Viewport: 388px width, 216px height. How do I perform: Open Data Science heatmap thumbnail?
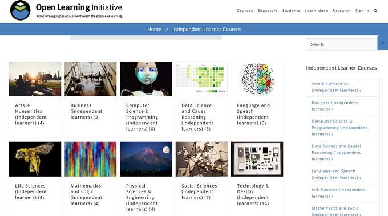[x=201, y=79]
